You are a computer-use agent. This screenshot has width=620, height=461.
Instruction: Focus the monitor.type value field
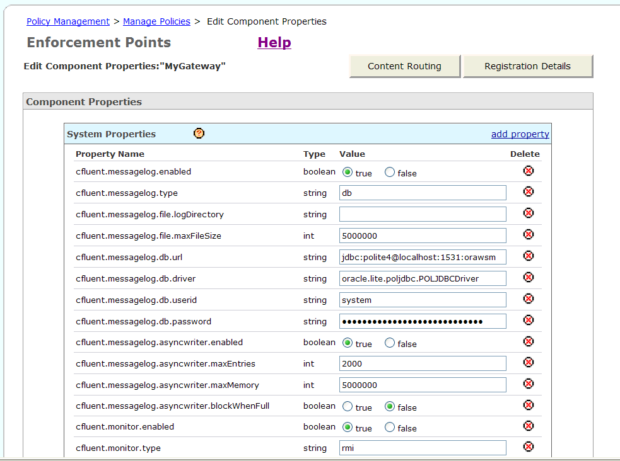click(x=423, y=448)
